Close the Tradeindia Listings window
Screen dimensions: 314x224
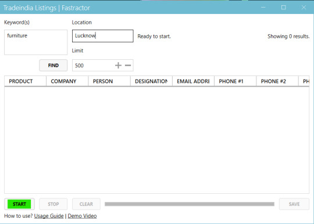pos(304,8)
